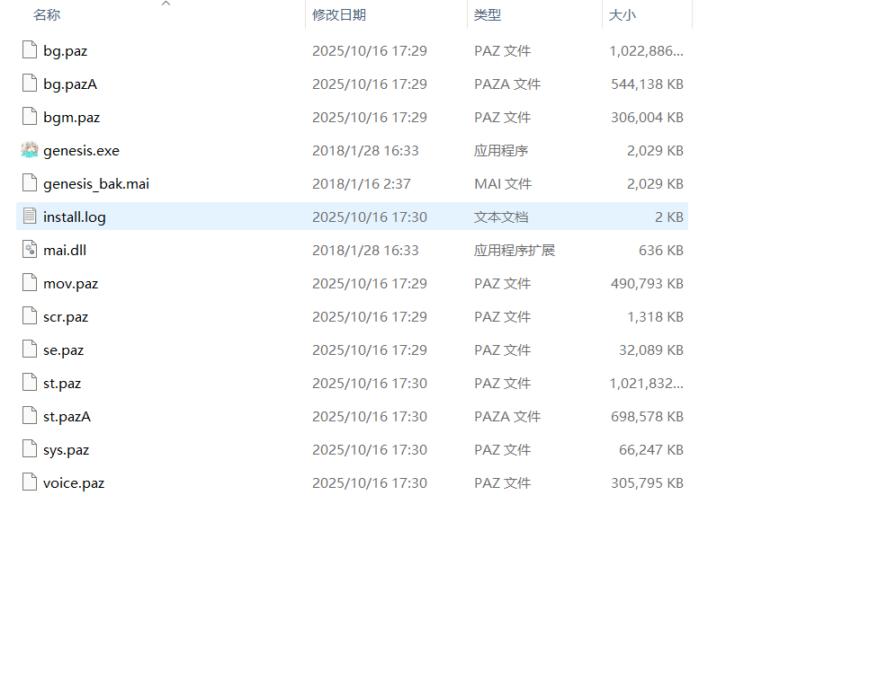Sort by 修改日期 column header
Screen dimensions: 887x690
coord(339,15)
